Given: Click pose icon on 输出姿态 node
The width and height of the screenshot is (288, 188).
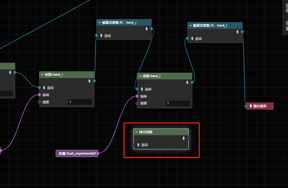Looking at the screenshot, I should (x=251, y=106).
